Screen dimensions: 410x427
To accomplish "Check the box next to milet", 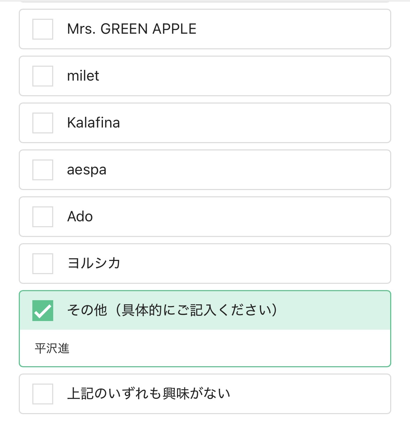I will click(43, 76).
